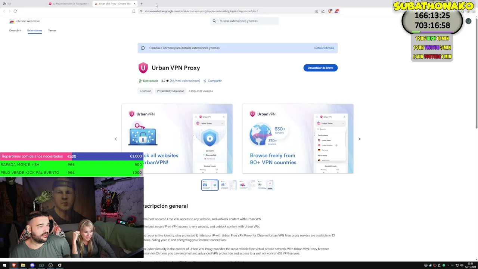Open the 56,9 mil valoraciones link
This screenshot has height=269, width=478.
[185, 81]
